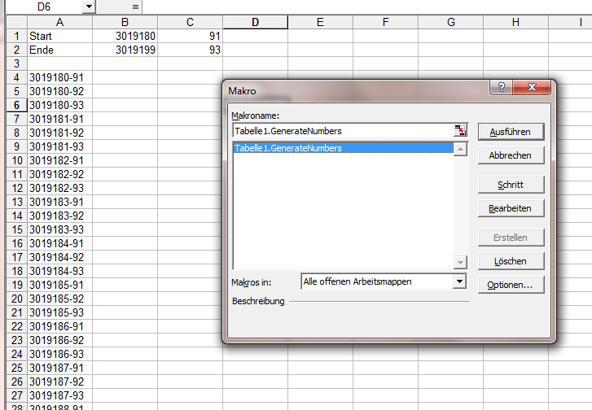Image resolution: width=592 pixels, height=410 pixels.
Task: Open the Name Box dropdown arrow
Action: pos(88,7)
